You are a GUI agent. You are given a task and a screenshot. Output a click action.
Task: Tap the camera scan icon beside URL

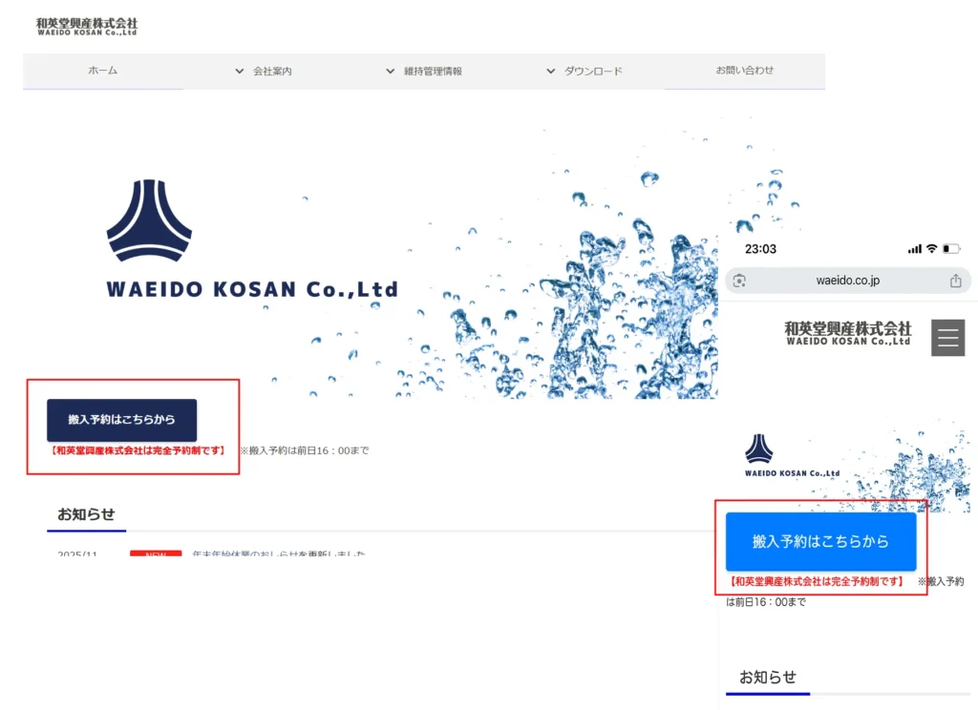click(739, 281)
